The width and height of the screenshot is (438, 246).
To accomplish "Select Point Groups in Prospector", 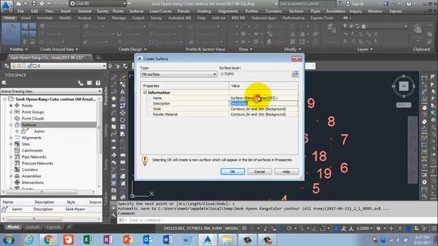I will click(33, 112).
